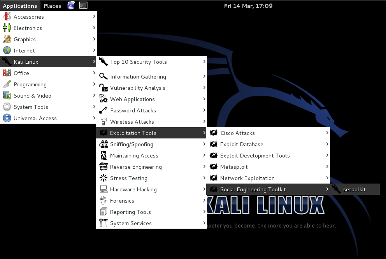Open the clock showing Fri 14 Mar

coord(248,6)
